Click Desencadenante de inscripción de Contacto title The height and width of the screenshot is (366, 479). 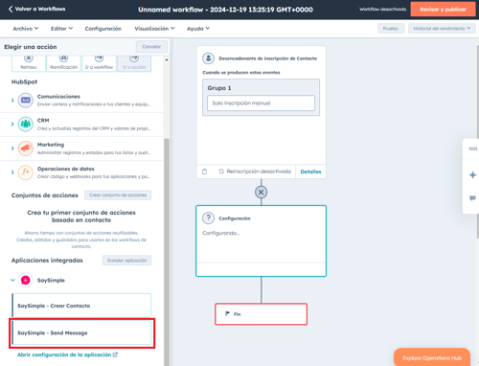point(267,58)
